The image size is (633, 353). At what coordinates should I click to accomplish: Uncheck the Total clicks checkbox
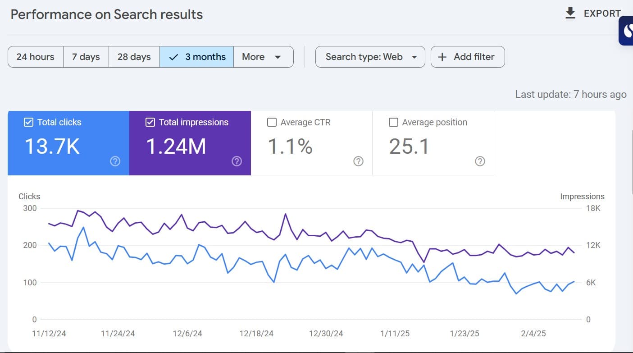(28, 122)
